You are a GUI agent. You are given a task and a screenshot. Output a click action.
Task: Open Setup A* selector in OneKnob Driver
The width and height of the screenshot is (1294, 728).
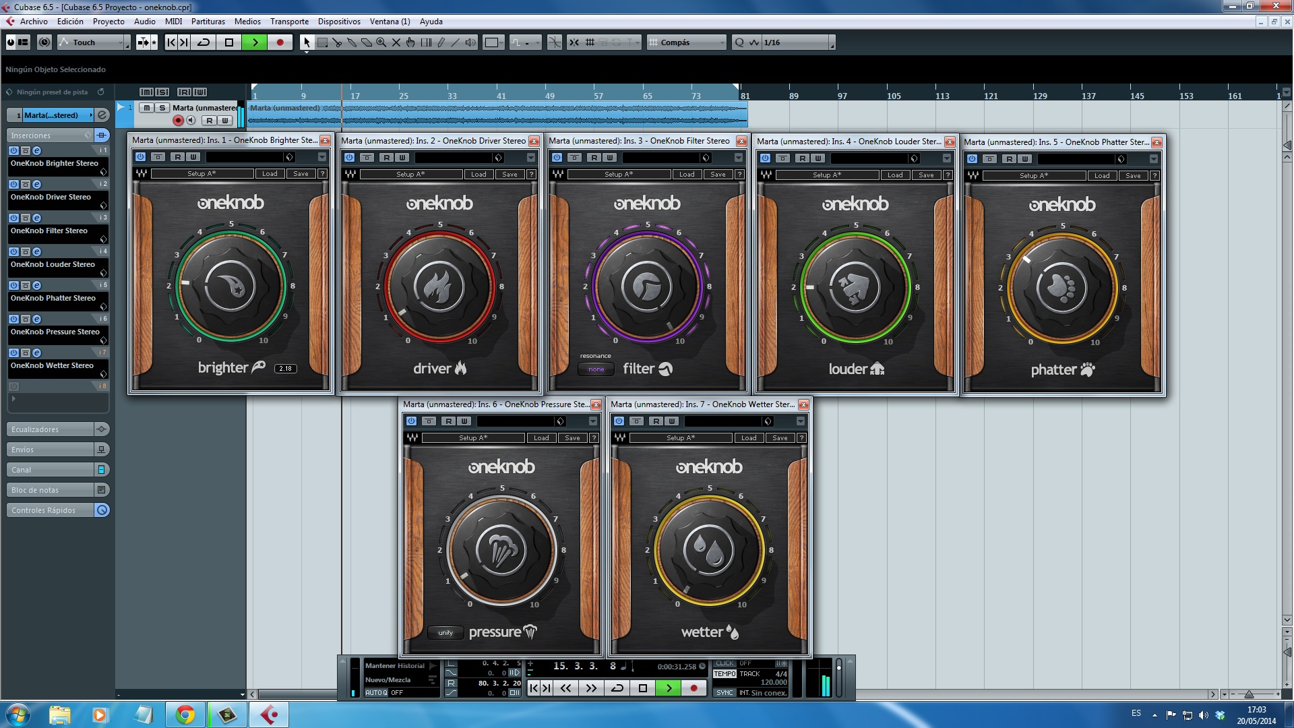click(410, 175)
